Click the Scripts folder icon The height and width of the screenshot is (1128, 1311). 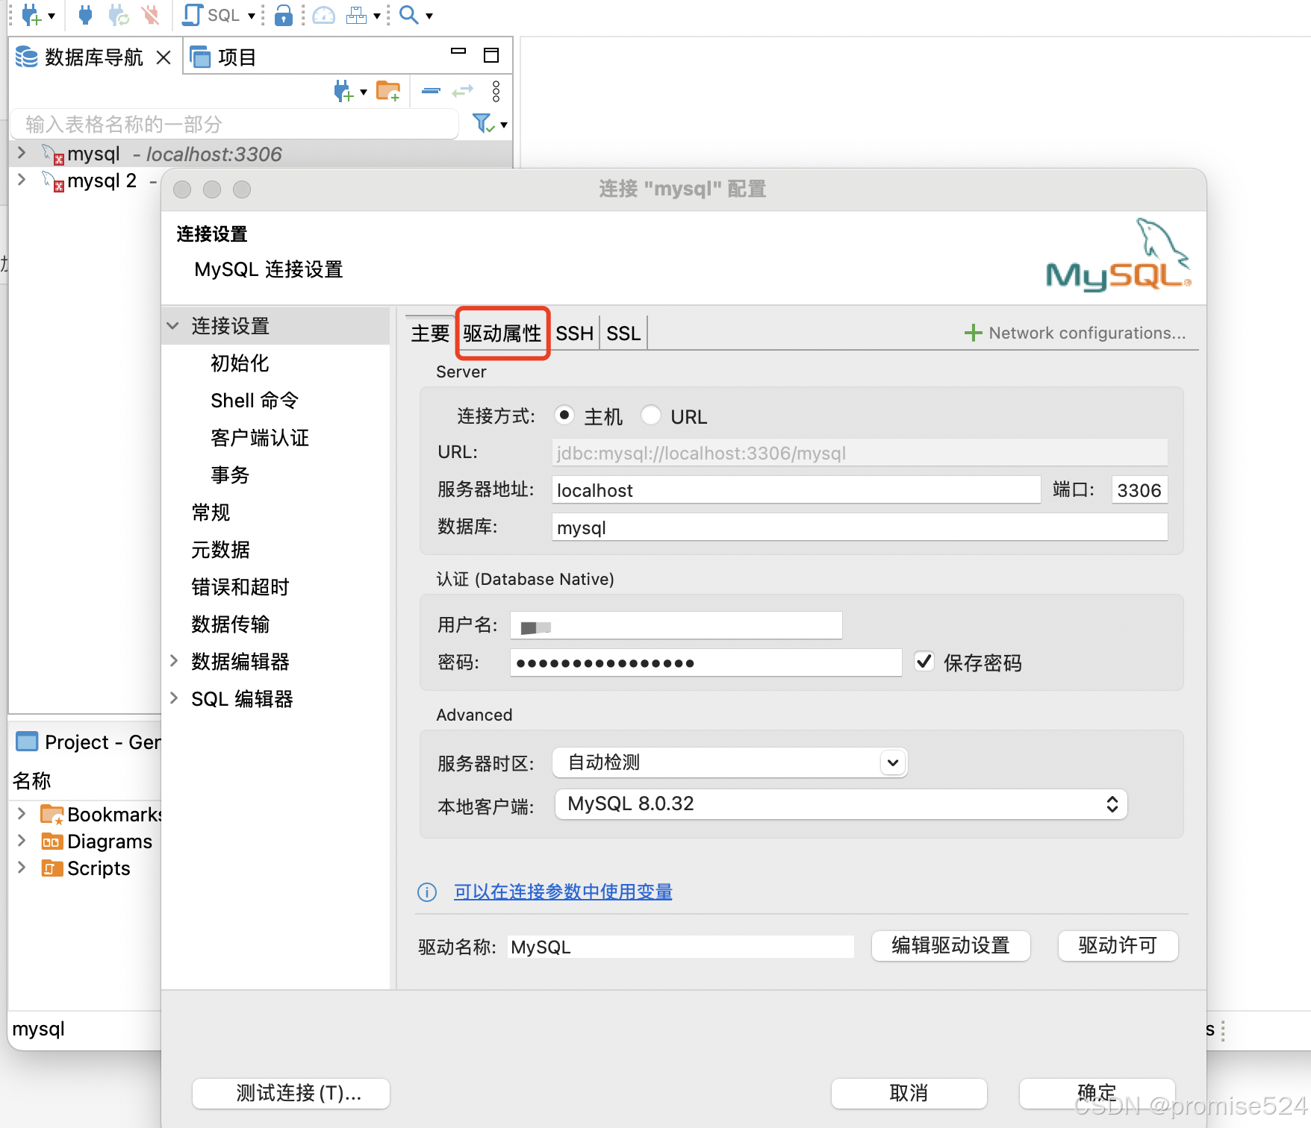pyautogui.click(x=52, y=868)
